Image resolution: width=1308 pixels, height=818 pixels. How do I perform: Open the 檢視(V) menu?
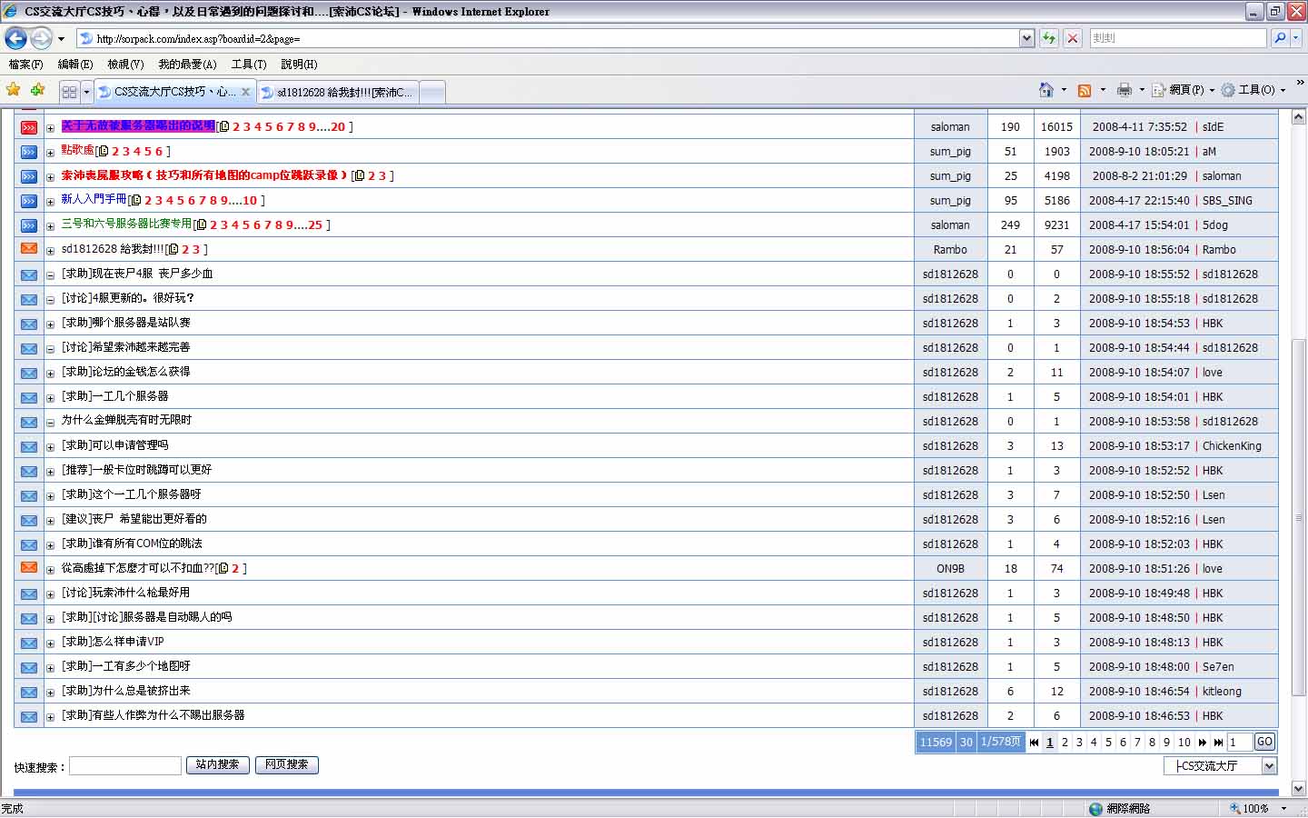click(125, 65)
